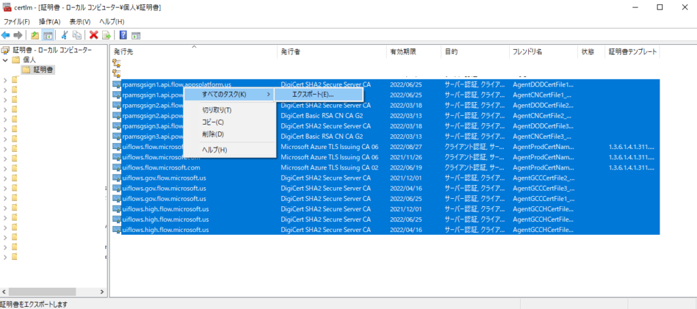Cut selection using the scissors icon
Image resolution: width=697 pixels, height=309 pixels.
[65, 35]
